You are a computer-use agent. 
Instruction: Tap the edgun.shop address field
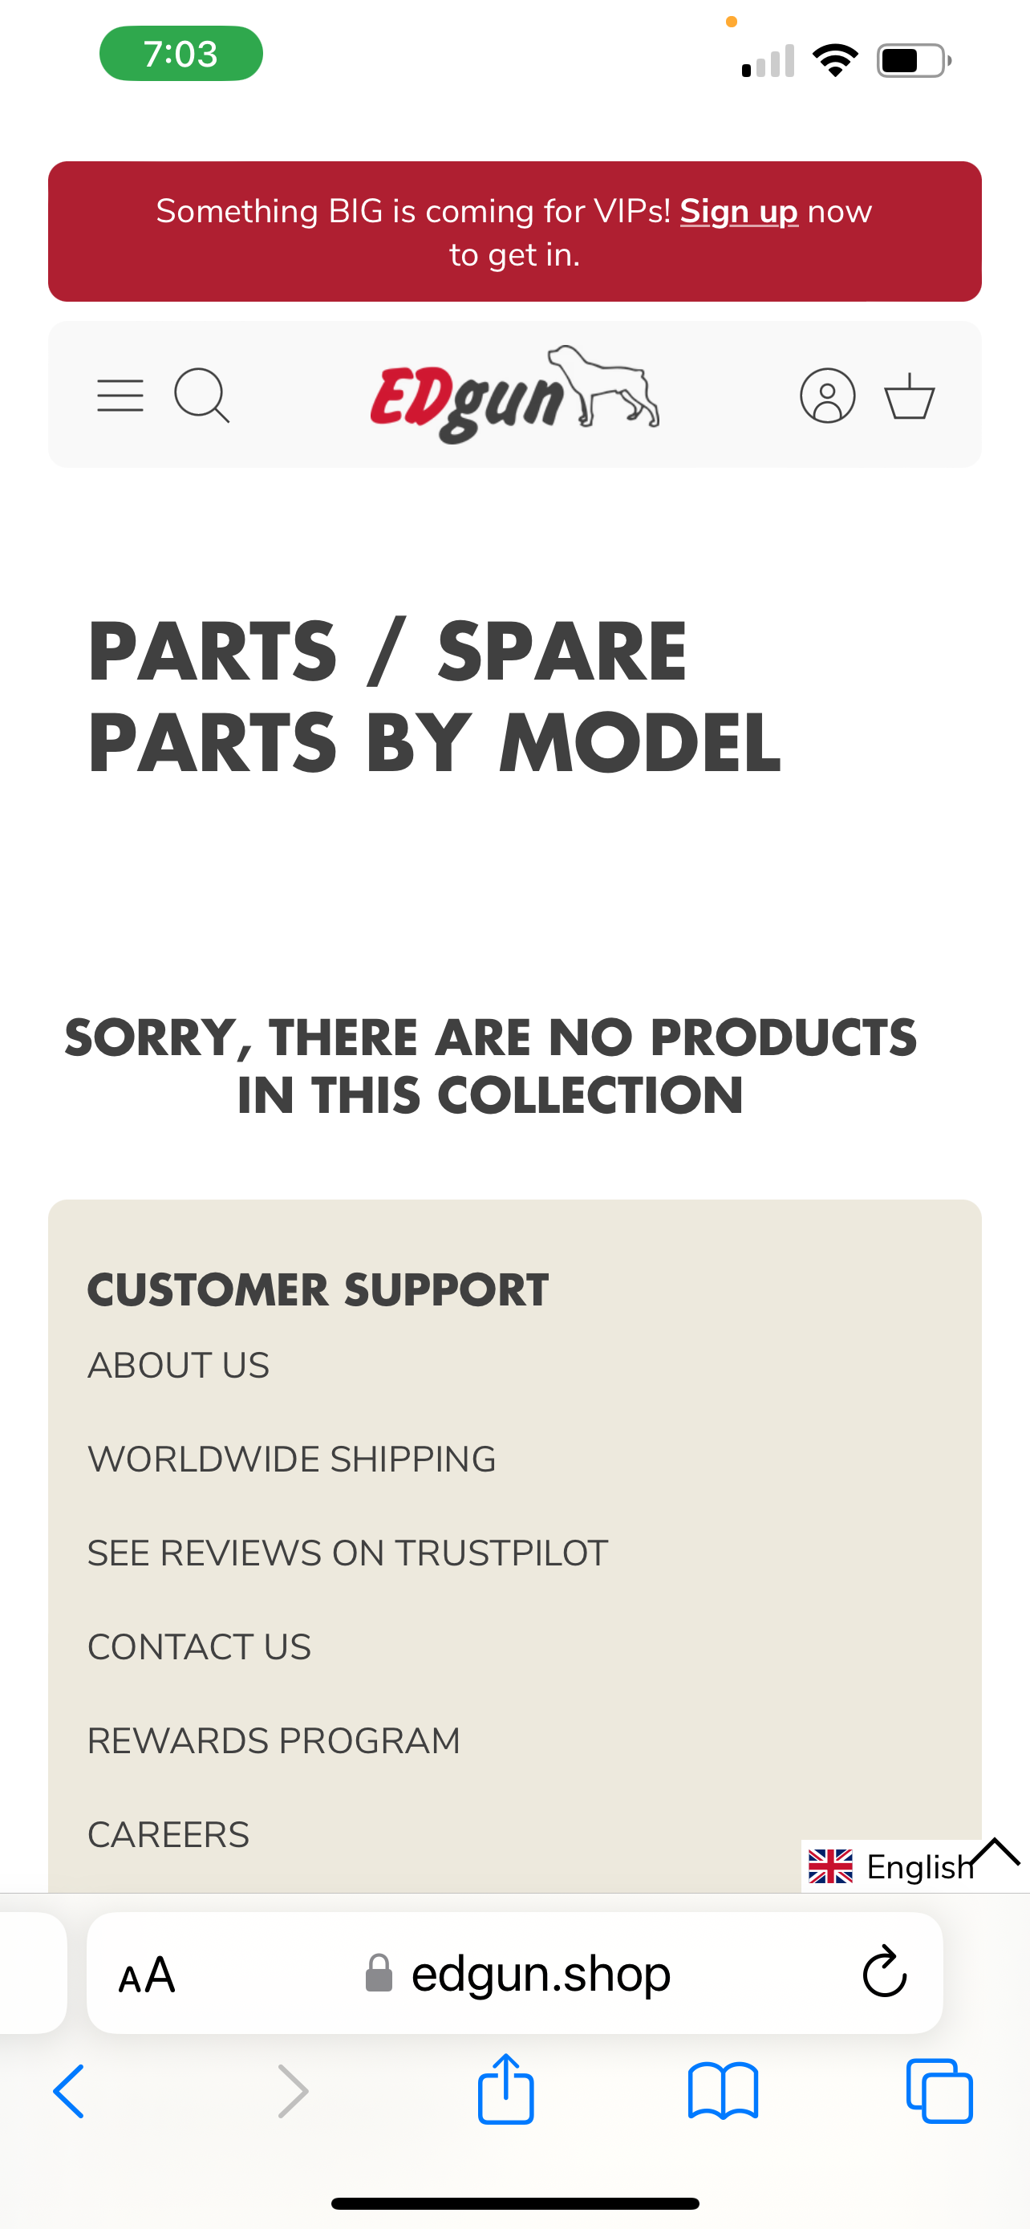(x=514, y=1973)
